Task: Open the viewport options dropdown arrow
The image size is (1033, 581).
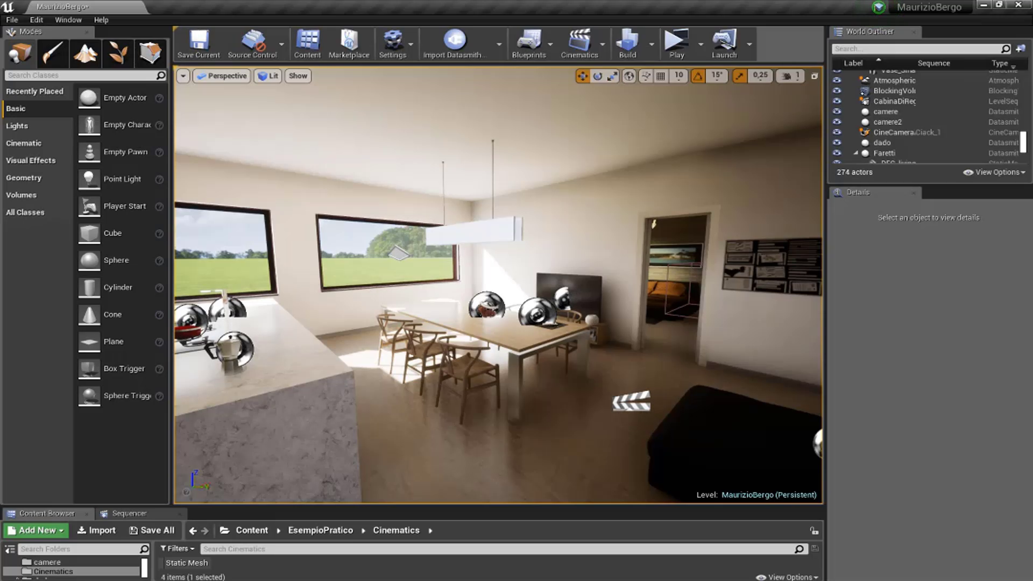Action: 183,76
